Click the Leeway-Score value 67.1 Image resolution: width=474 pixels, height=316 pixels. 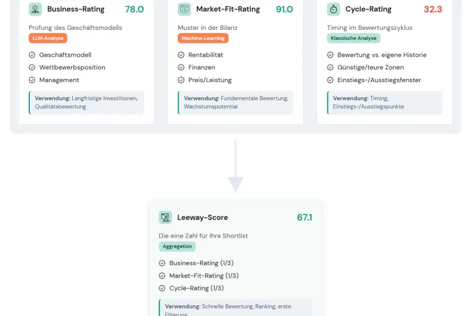tap(304, 218)
